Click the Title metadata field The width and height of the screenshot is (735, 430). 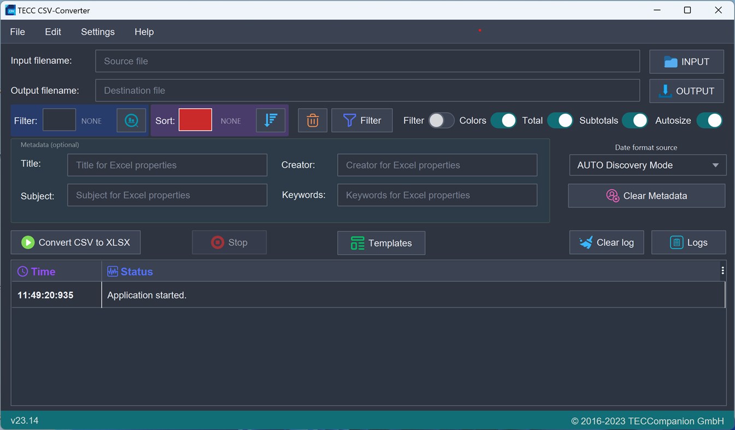167,165
